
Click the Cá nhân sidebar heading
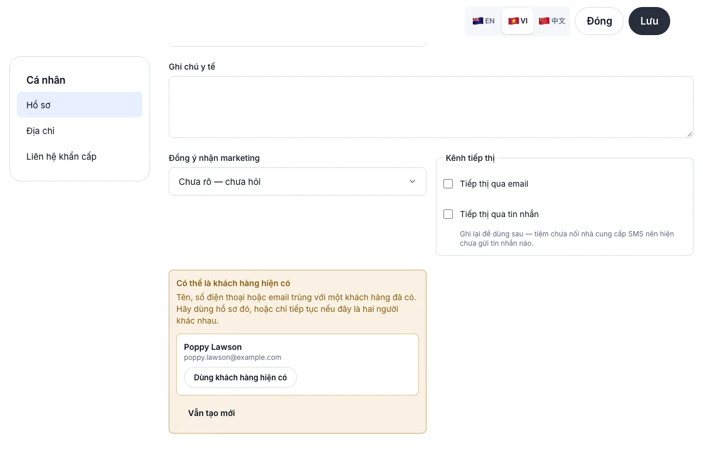46,80
